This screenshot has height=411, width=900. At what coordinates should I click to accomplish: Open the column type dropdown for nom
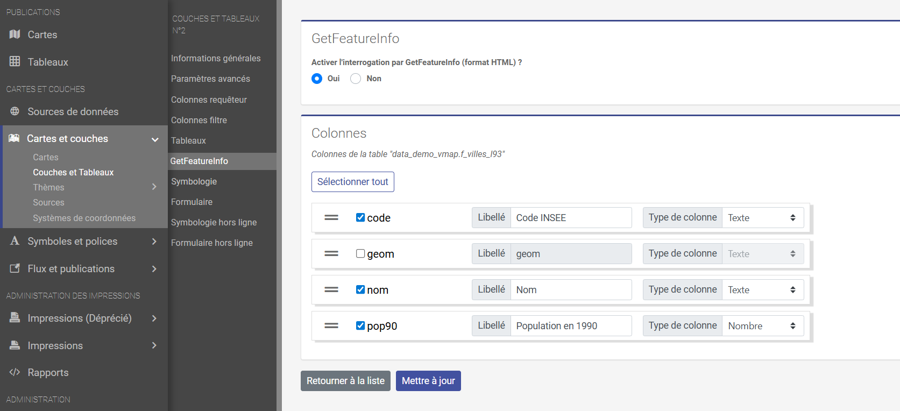pos(762,290)
